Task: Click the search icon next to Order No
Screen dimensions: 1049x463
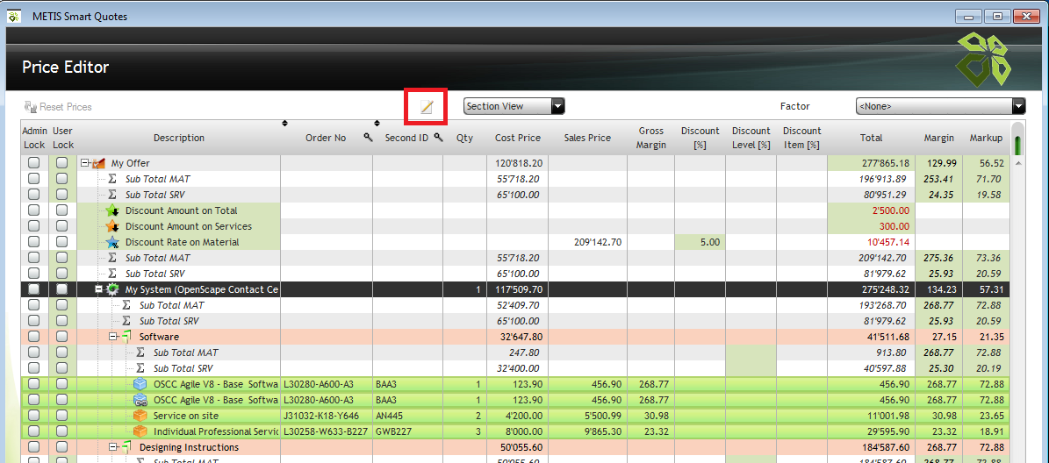Action: (x=367, y=138)
